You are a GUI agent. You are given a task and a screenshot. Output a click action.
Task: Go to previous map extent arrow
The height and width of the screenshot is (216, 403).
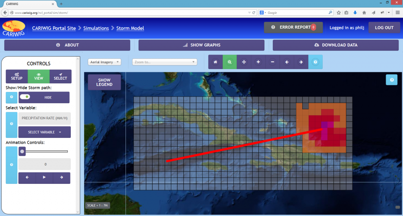pos(287,62)
